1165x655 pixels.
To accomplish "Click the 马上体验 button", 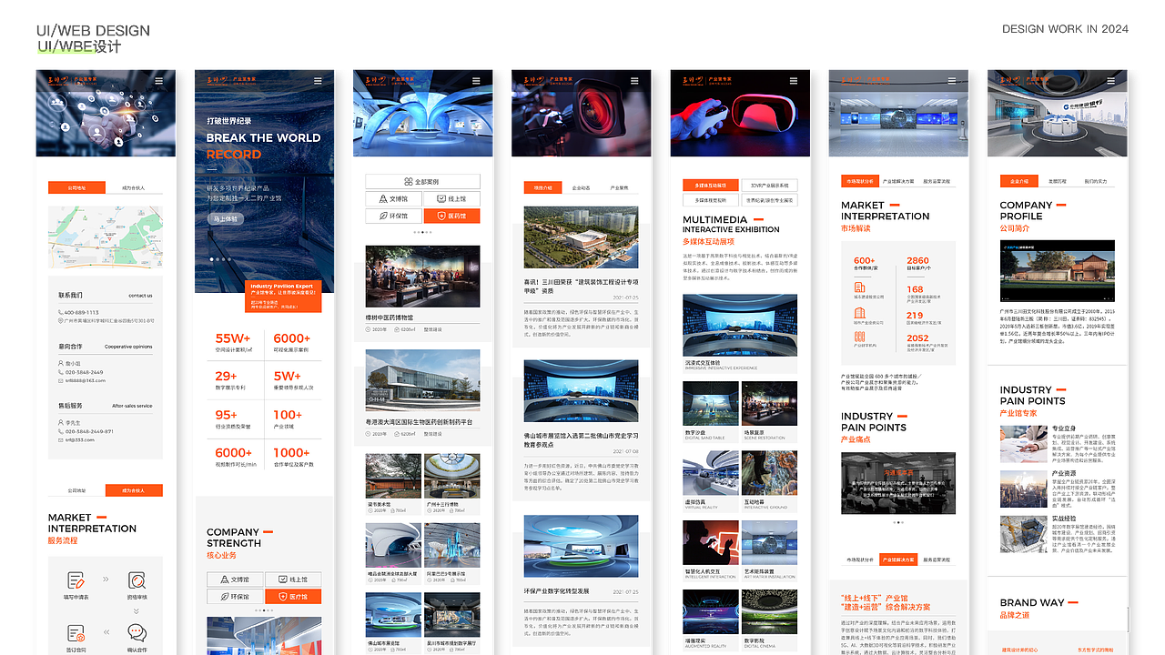I will point(225,218).
